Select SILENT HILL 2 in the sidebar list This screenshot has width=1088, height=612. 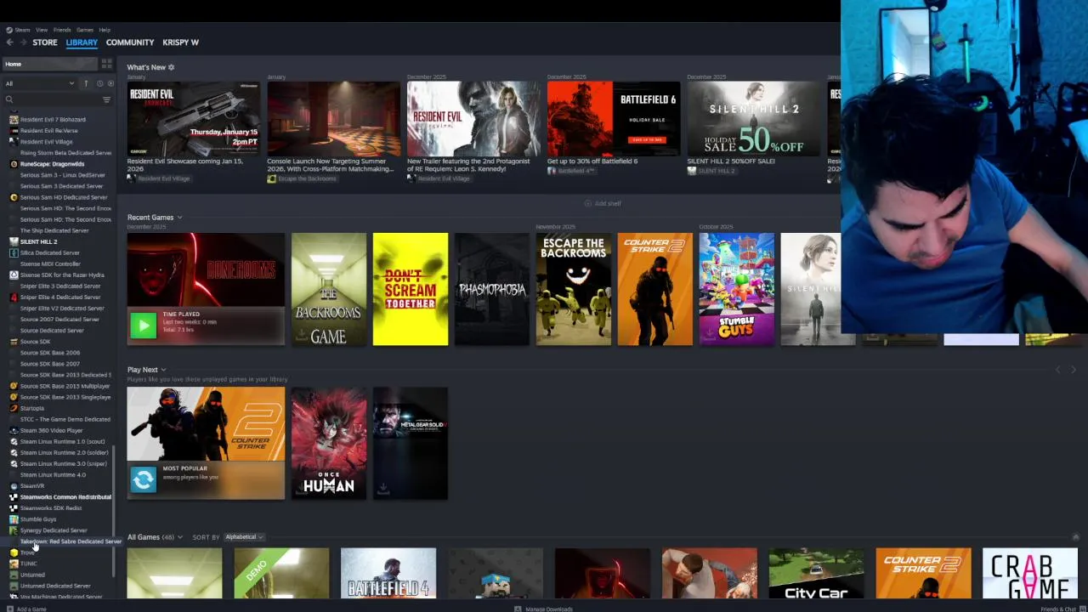pos(38,241)
